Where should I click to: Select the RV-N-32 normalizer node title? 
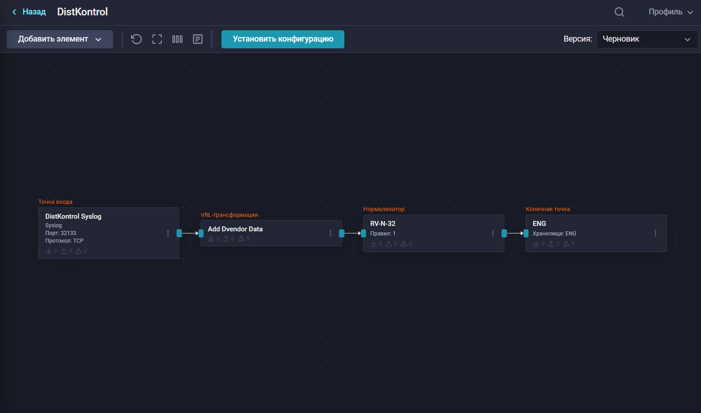click(x=383, y=224)
